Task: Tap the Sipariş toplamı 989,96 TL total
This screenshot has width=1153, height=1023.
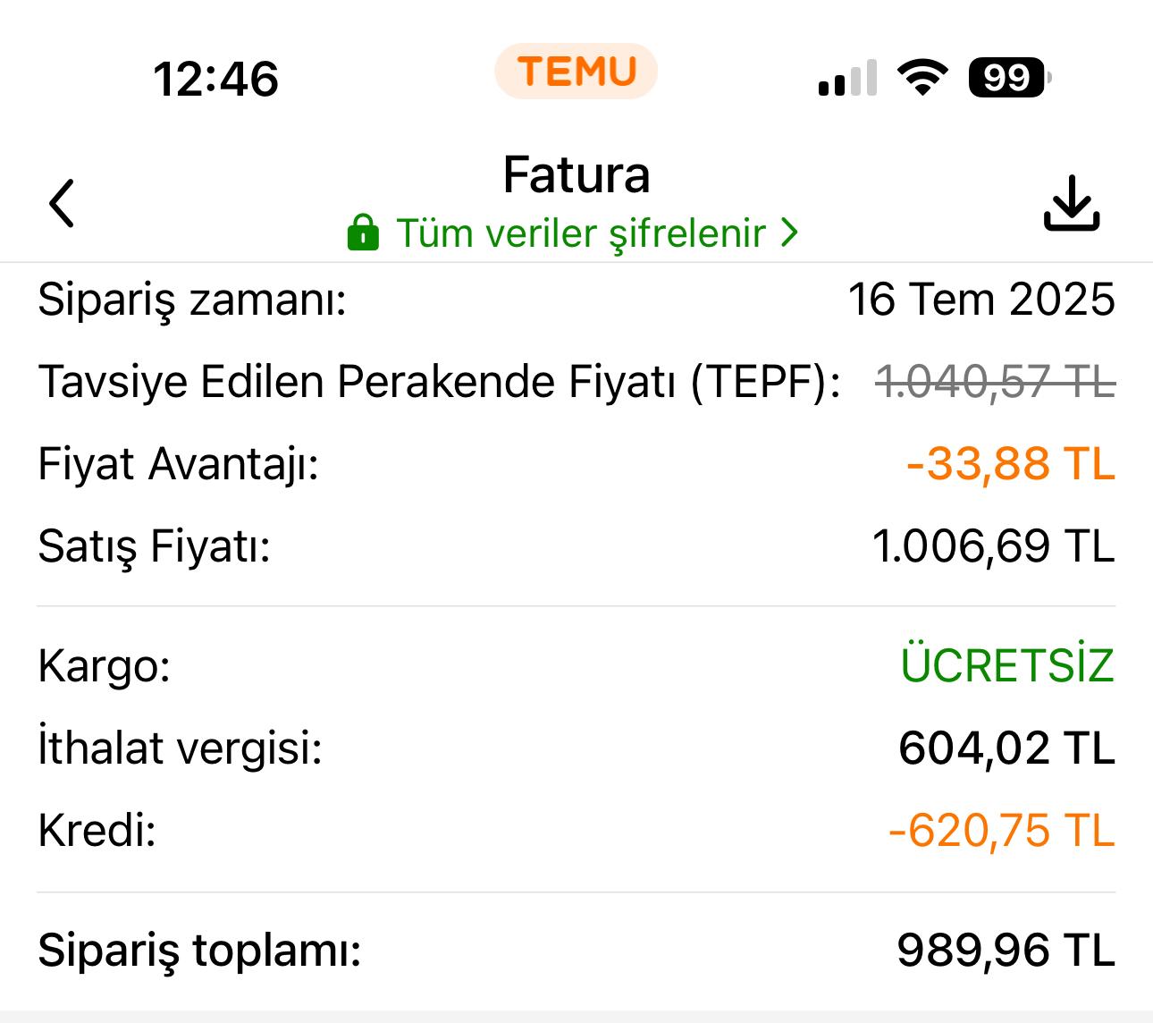Action: [x=1006, y=950]
